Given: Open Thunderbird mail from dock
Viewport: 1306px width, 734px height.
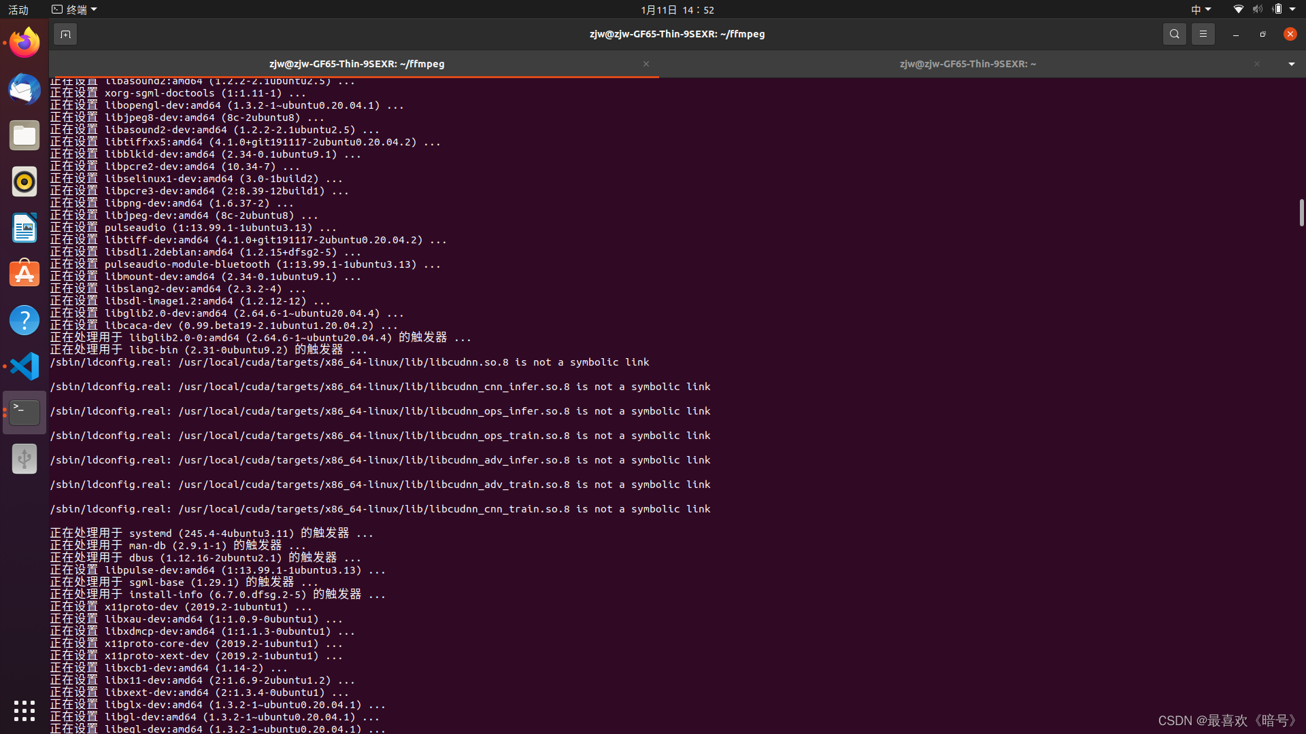Looking at the screenshot, I should 24,89.
